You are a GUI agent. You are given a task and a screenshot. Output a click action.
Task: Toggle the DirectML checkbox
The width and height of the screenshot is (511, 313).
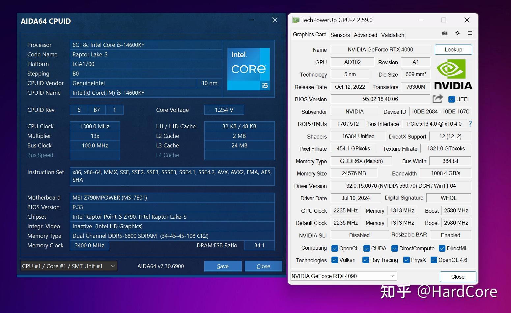pyautogui.click(x=442, y=248)
